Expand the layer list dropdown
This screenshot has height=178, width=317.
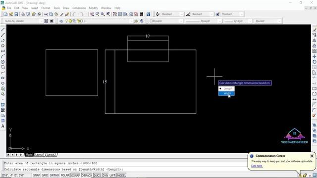tap(131, 21)
